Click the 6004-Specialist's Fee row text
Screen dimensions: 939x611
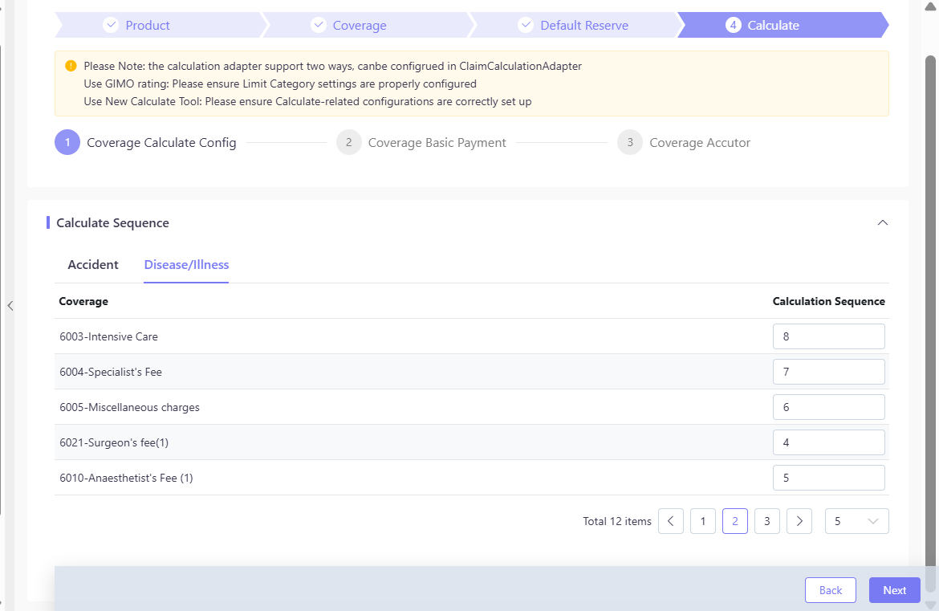pyautogui.click(x=111, y=372)
